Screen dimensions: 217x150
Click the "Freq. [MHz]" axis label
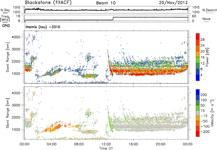point(5,18)
